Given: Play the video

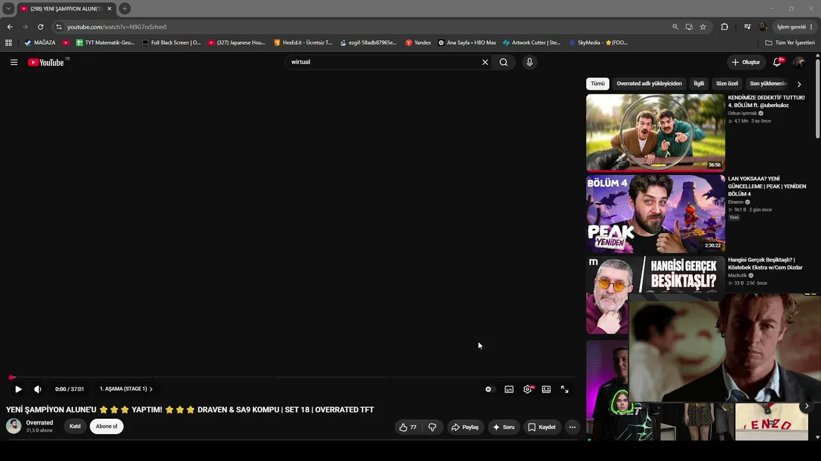Looking at the screenshot, I should click(18, 389).
